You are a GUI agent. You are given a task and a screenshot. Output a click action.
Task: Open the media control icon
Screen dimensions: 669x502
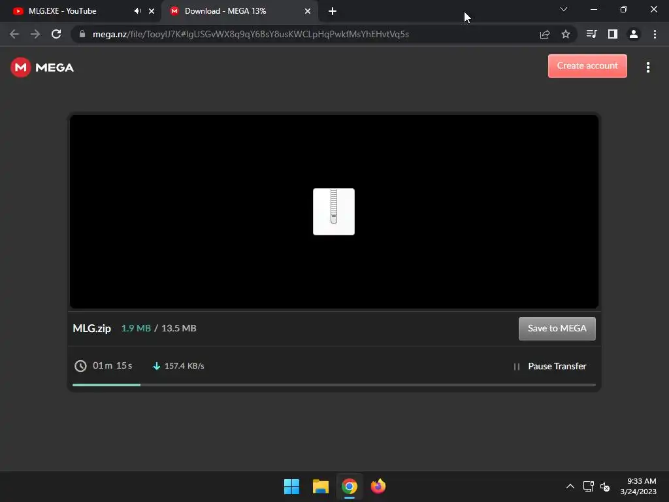591,34
